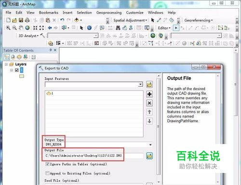Screen dimensions: 241x185
Task: Click the Print icon in toolbar
Action: coord(27,20)
